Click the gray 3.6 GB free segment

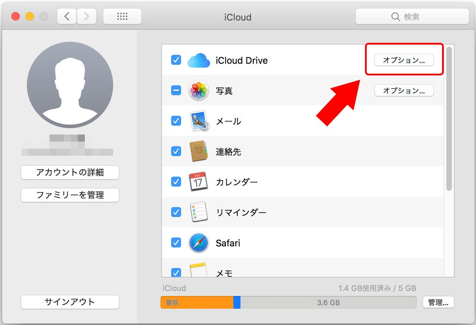click(x=328, y=302)
